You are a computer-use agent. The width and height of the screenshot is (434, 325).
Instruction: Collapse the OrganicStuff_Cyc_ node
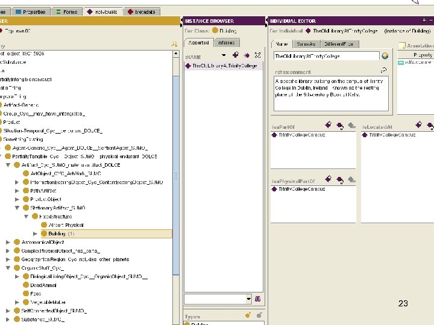tap(8, 268)
